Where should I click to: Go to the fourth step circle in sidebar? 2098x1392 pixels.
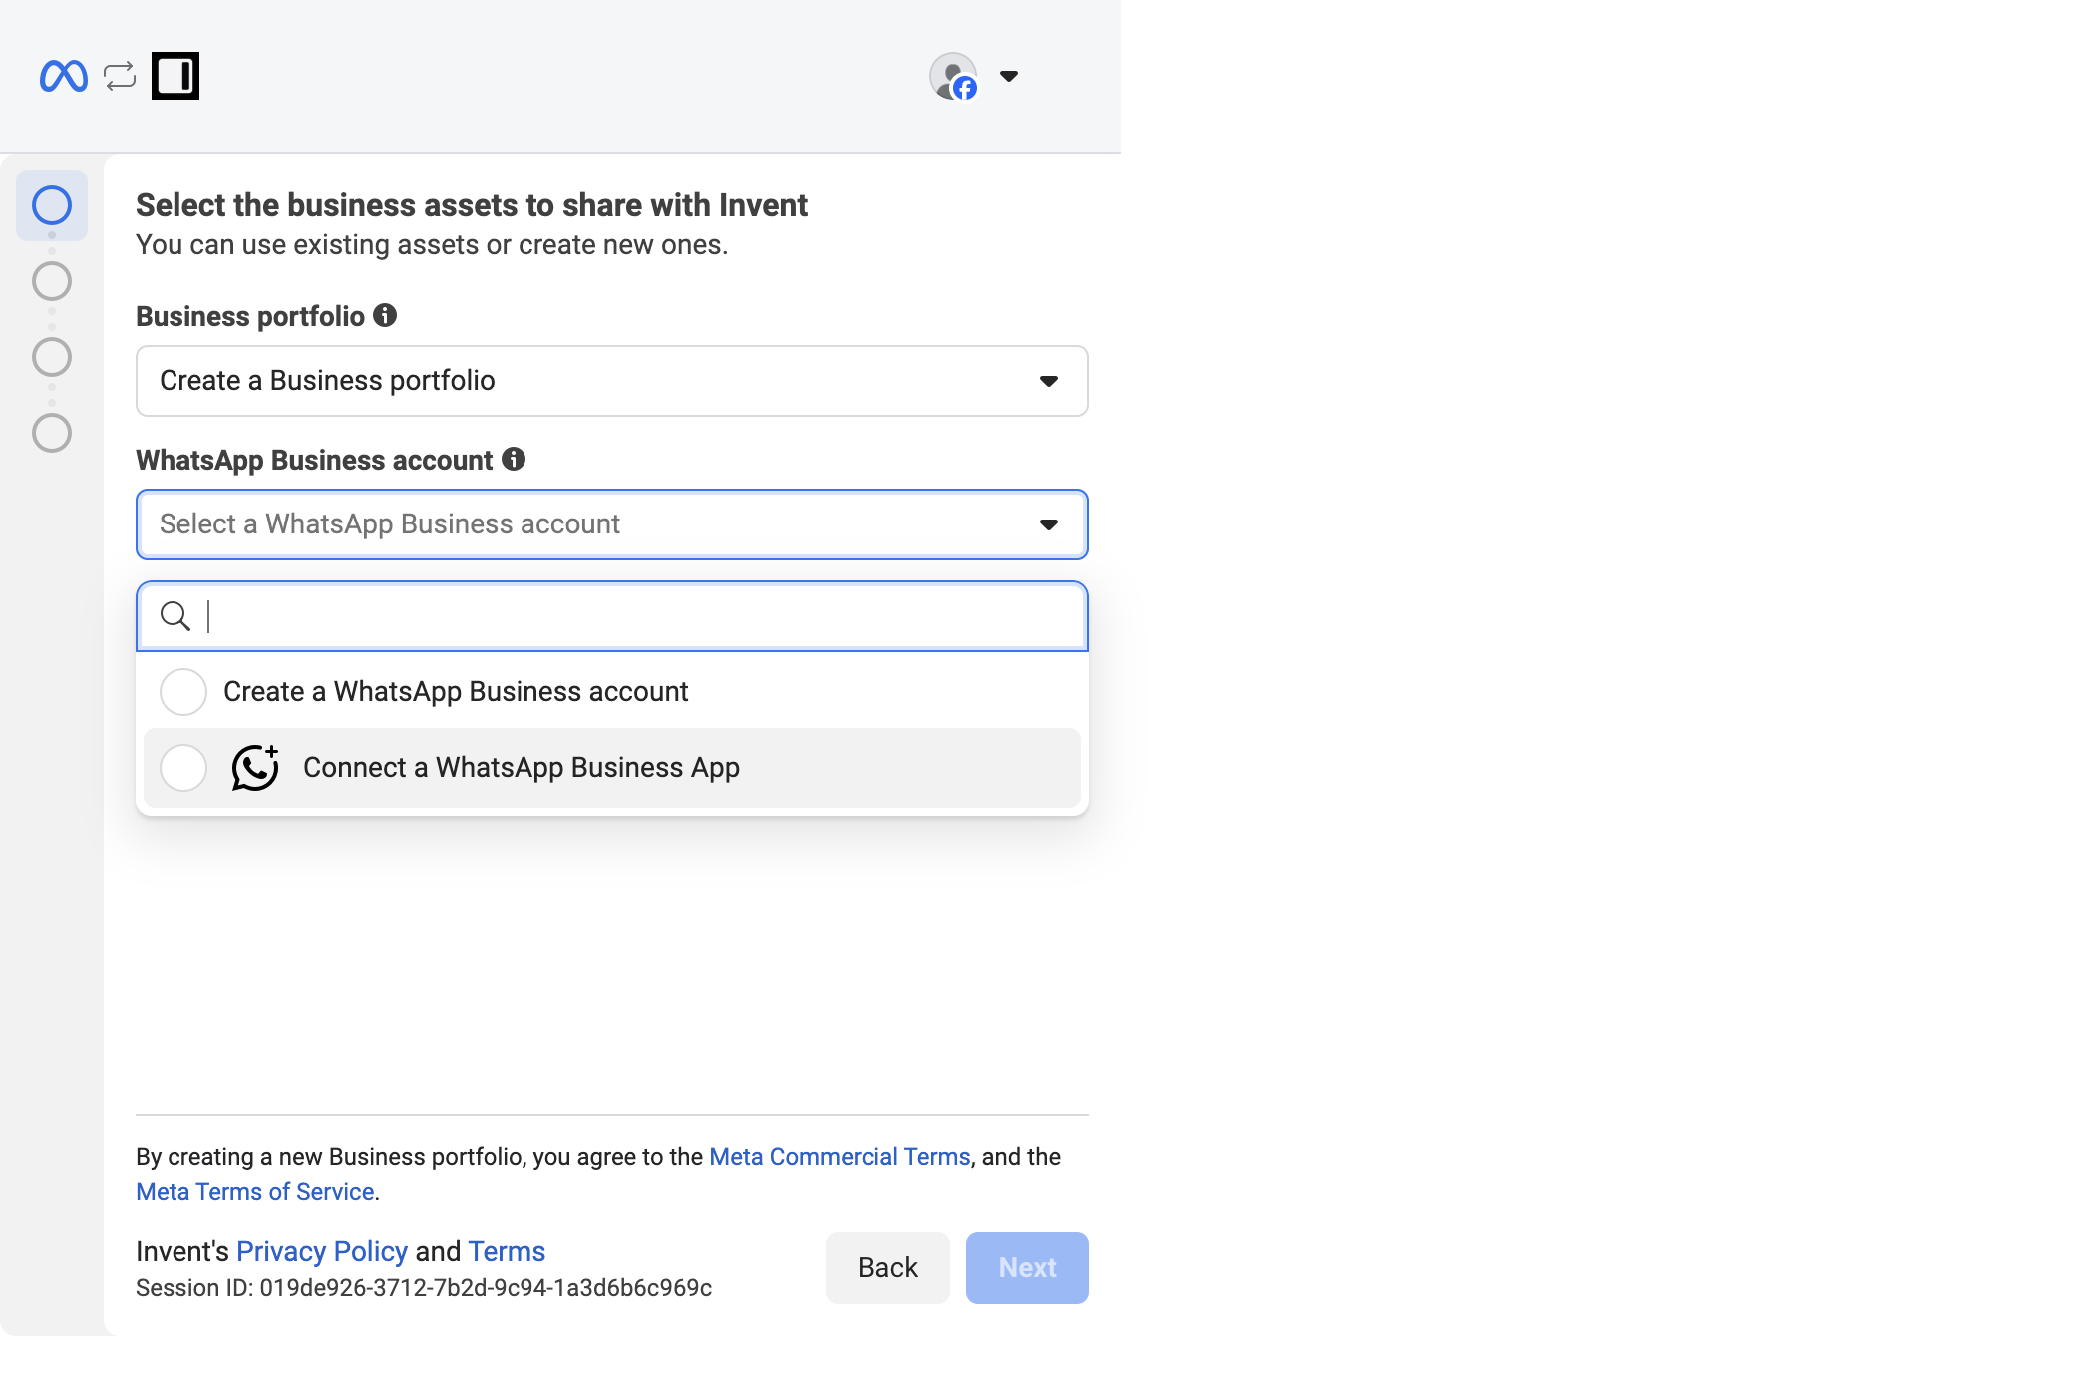(x=52, y=433)
